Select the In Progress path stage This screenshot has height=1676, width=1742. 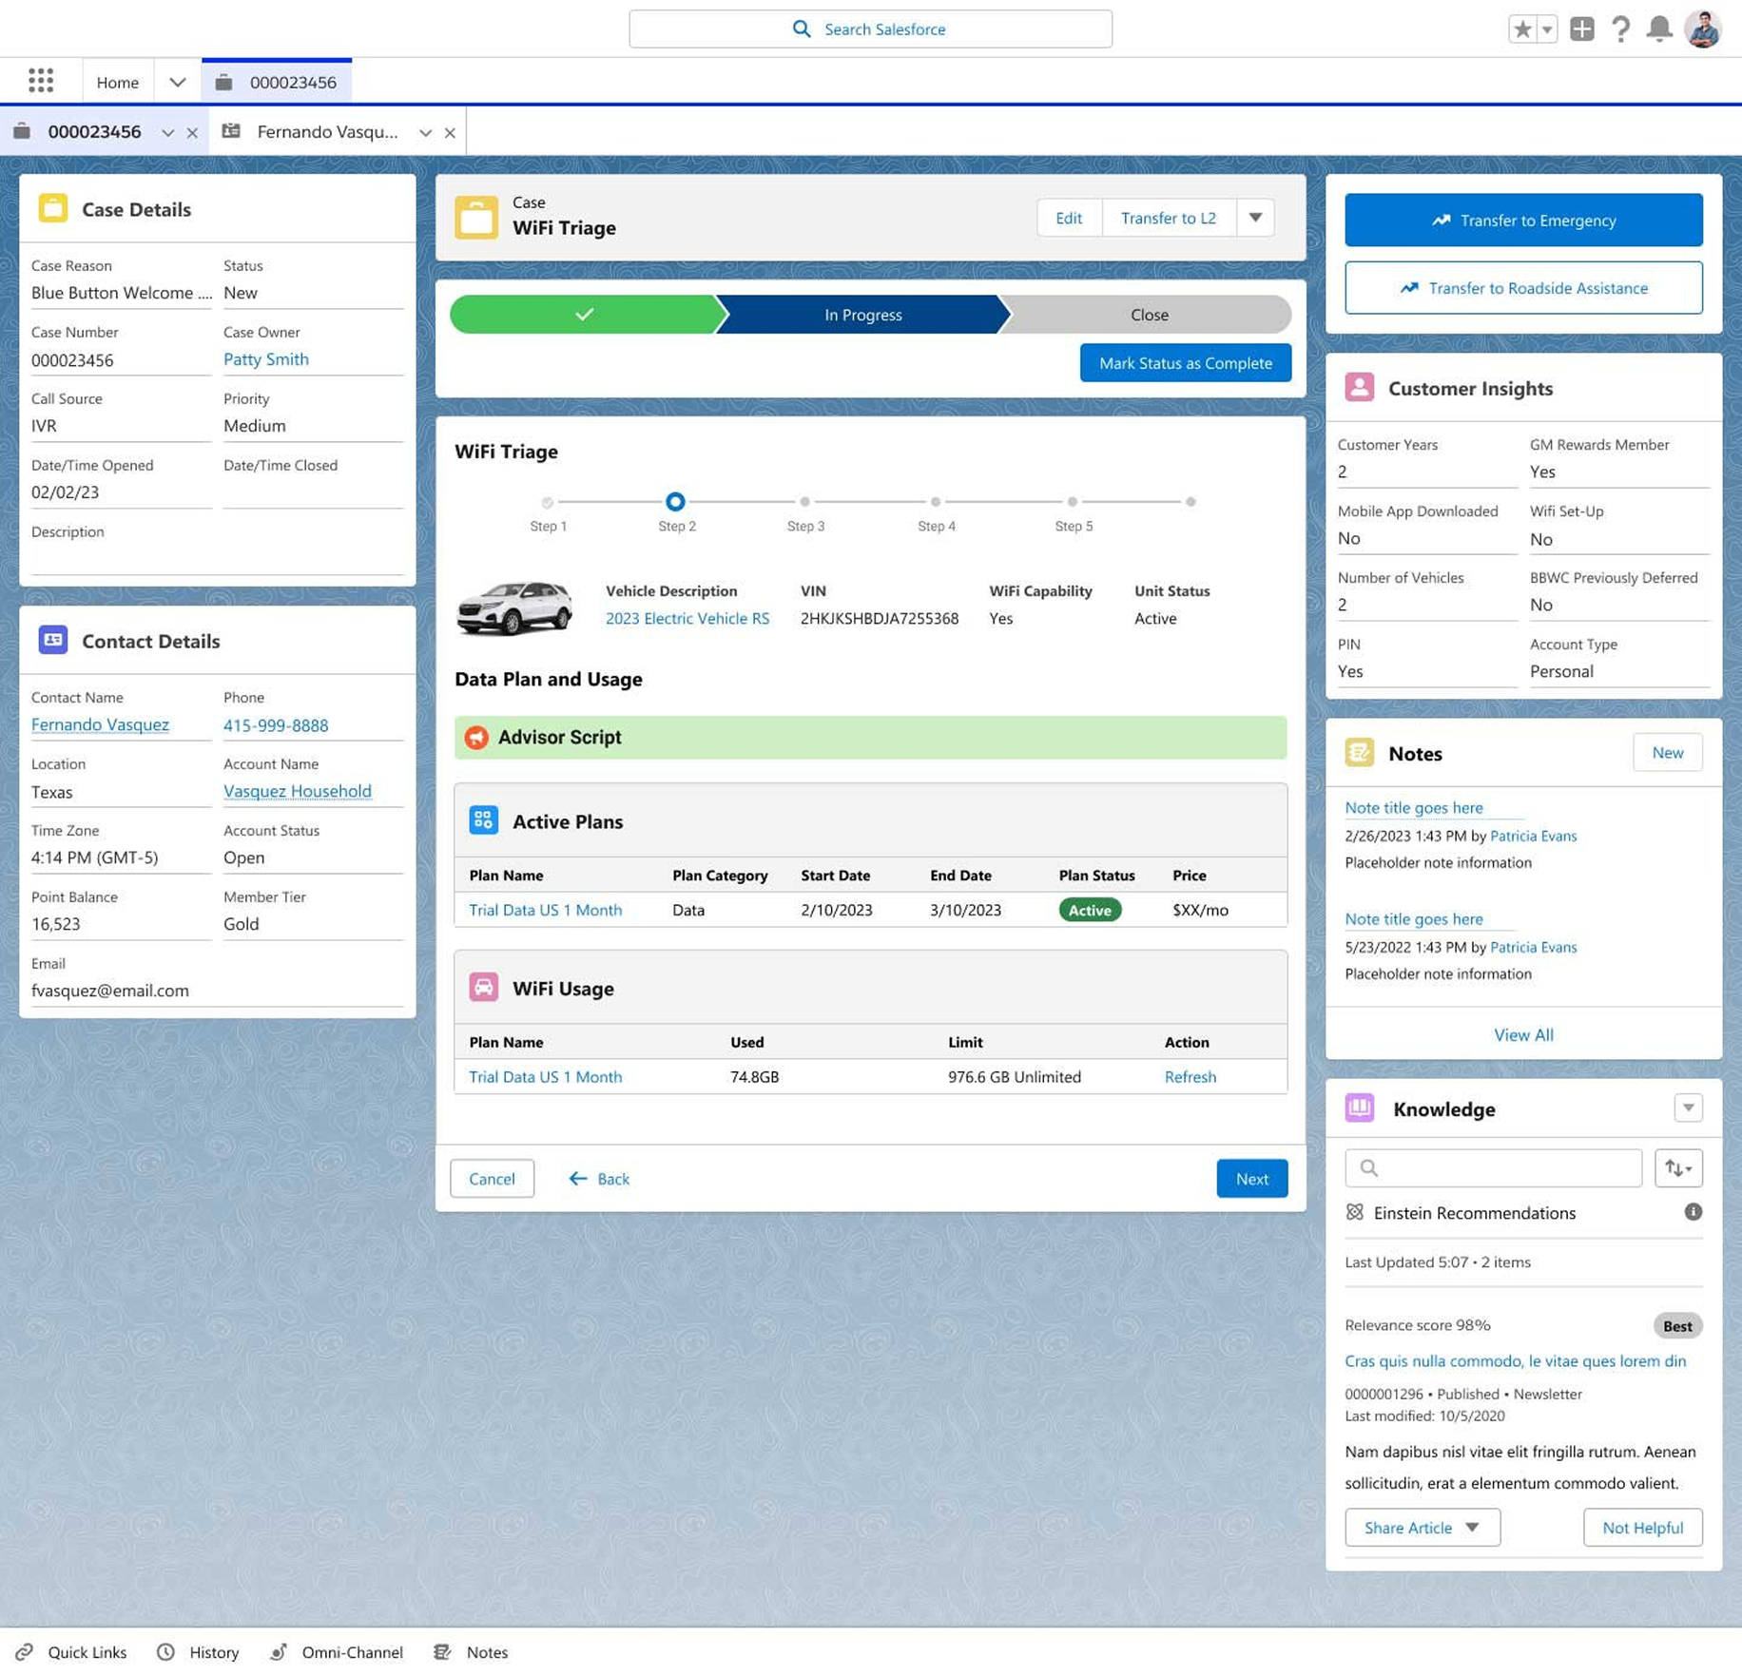(x=862, y=314)
